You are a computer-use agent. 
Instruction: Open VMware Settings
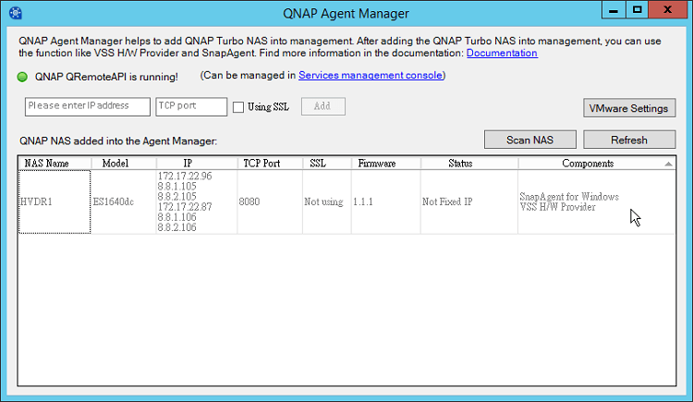(628, 108)
